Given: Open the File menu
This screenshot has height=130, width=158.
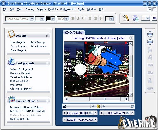Looking at the screenshot, I should (5, 9).
